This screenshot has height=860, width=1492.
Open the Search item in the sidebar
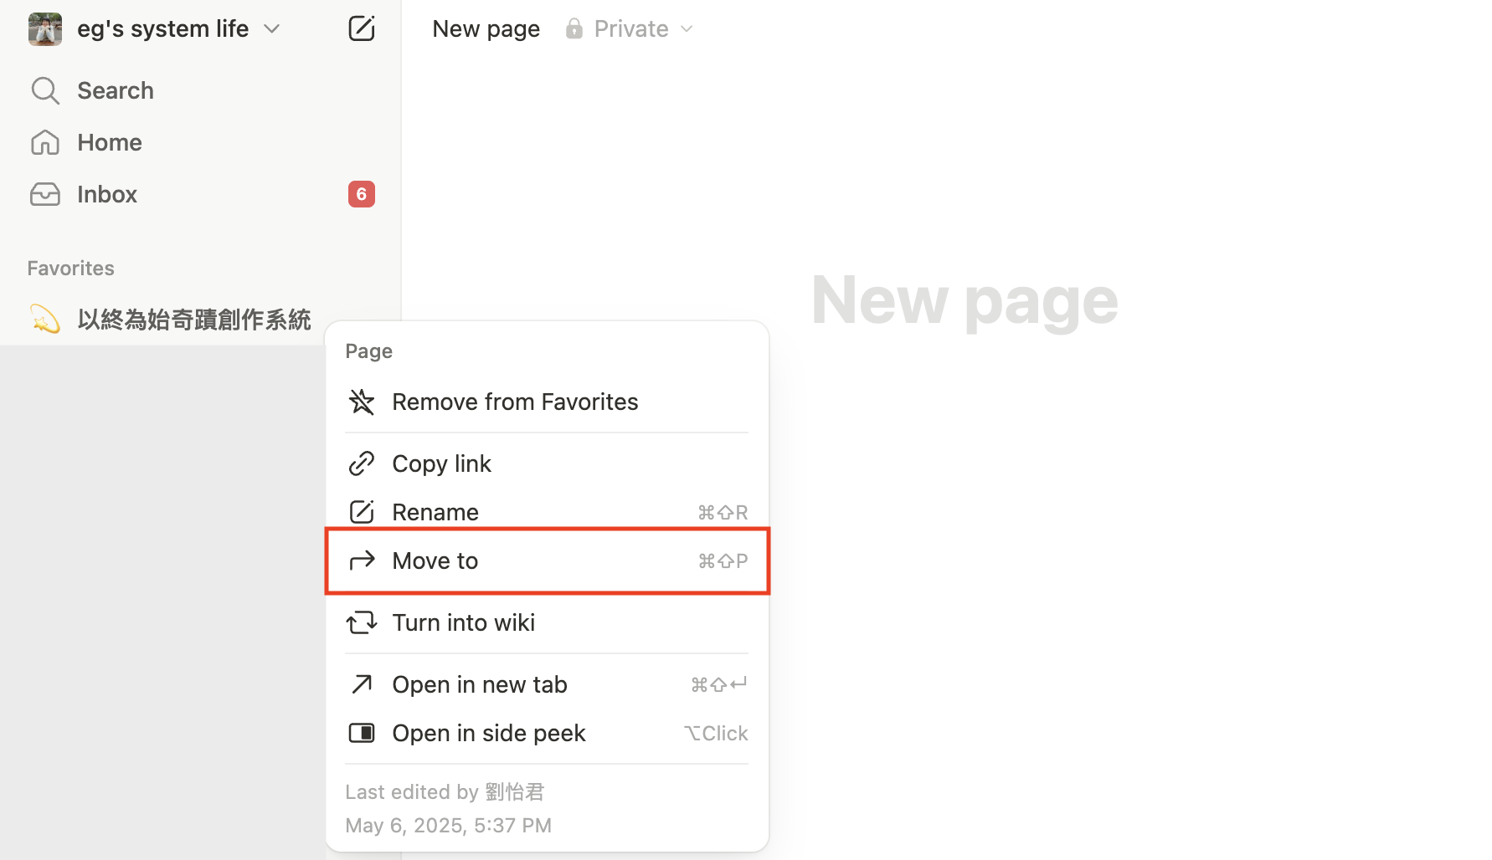116,90
